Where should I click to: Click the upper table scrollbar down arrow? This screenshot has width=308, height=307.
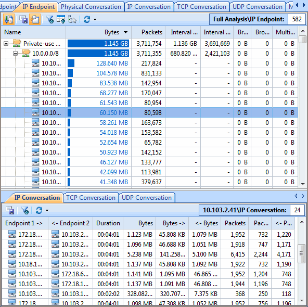(x=303, y=184)
